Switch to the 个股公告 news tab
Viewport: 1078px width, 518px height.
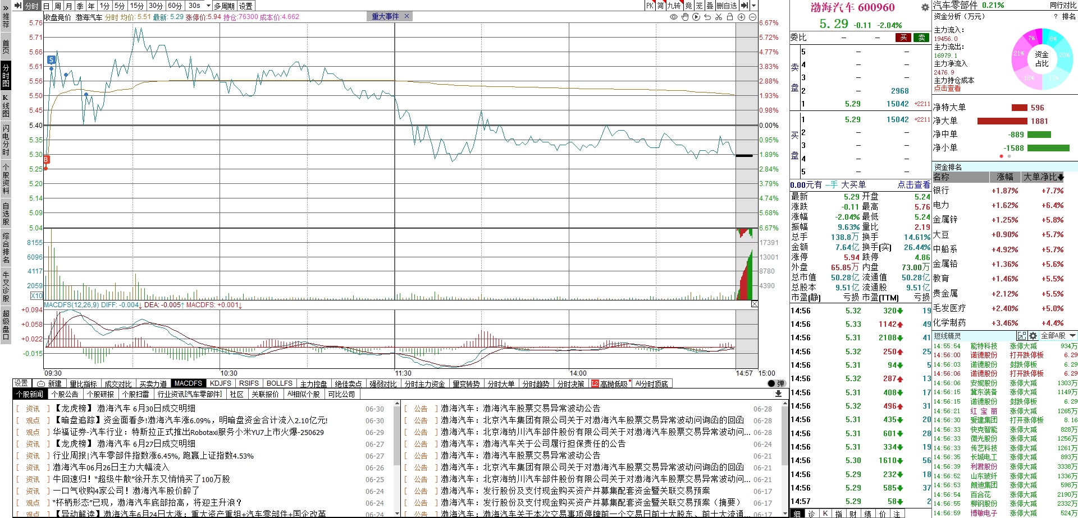click(x=65, y=394)
